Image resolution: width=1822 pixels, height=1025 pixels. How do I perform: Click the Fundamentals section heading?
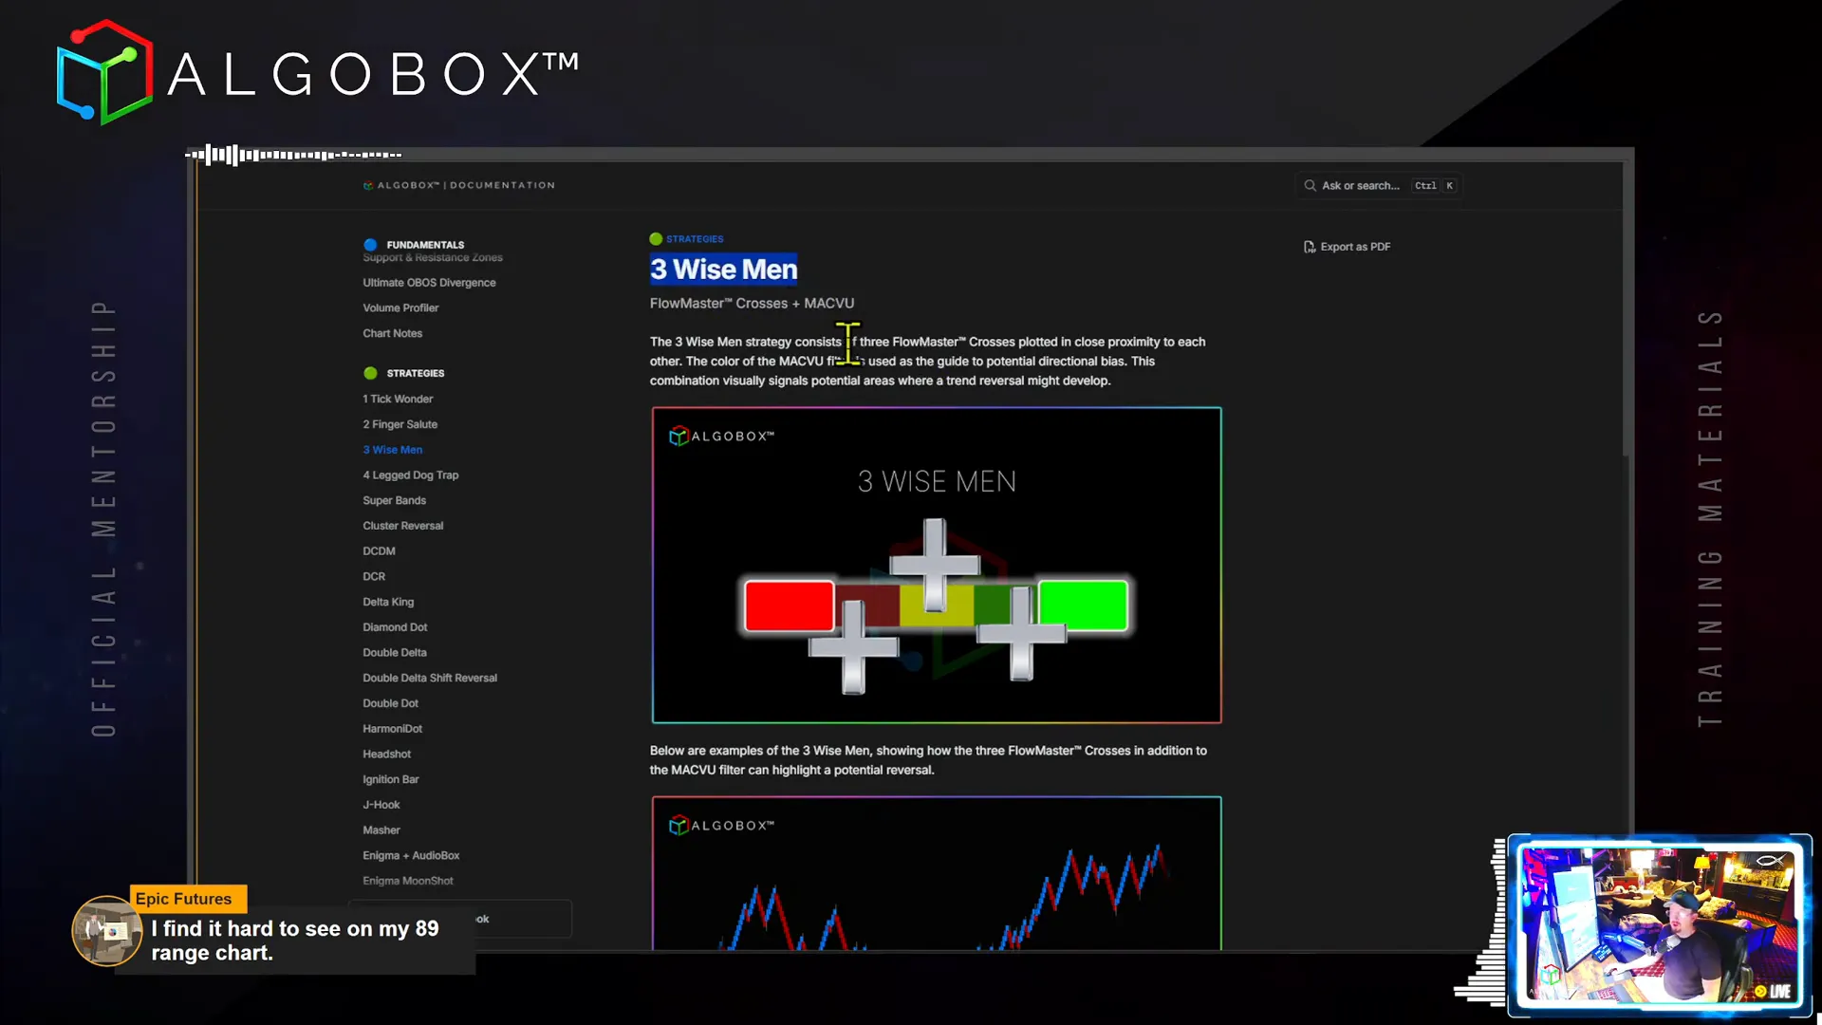[425, 245]
